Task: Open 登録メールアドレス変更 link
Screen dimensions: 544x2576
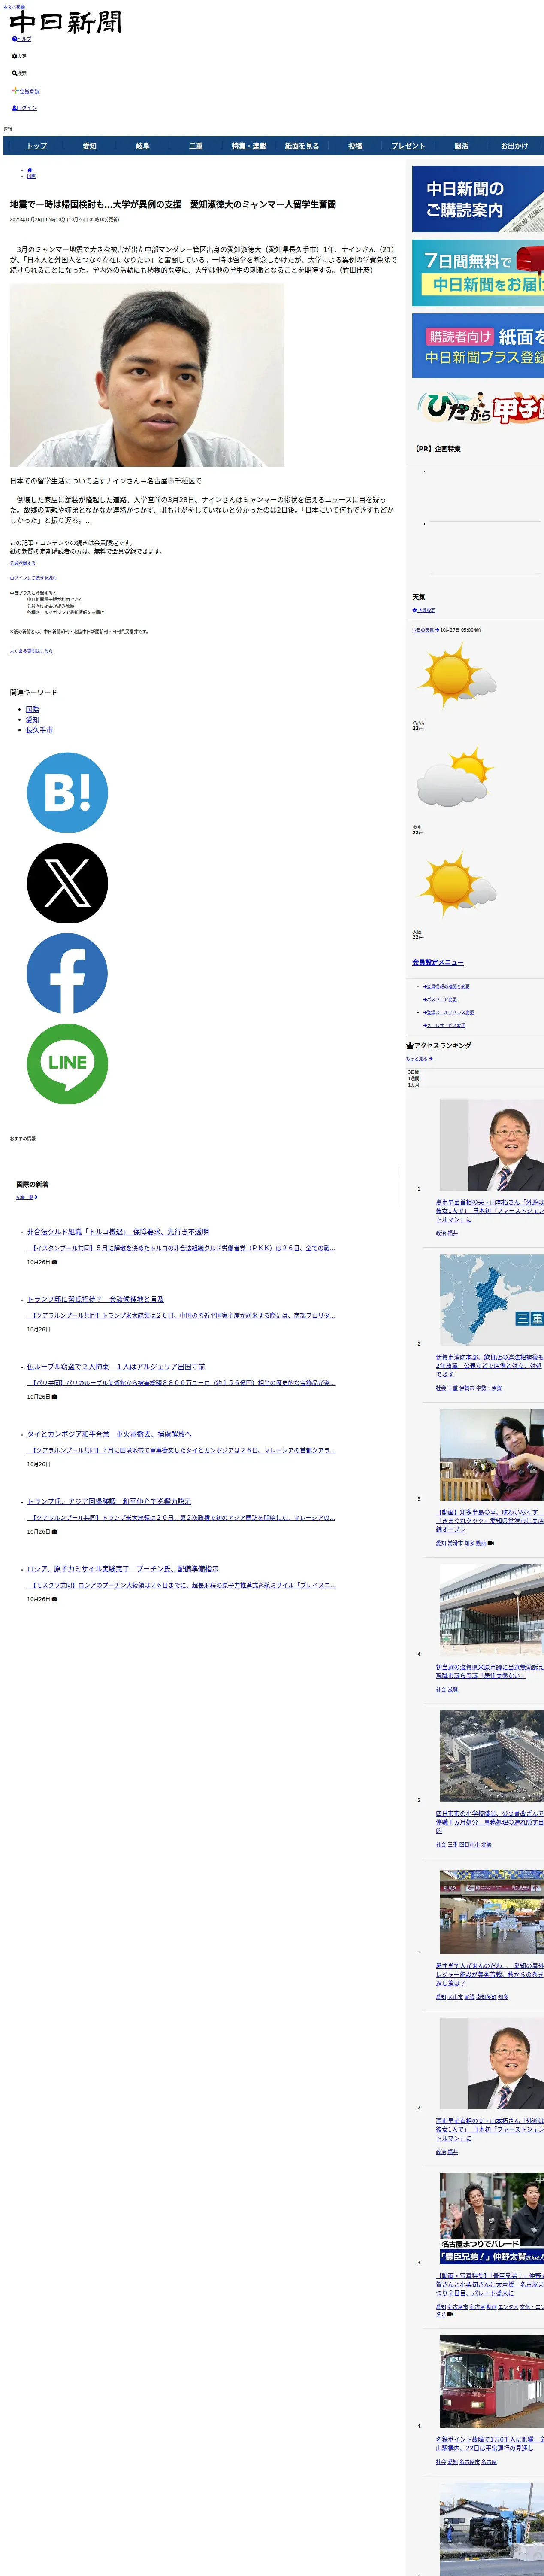Action: click(448, 1013)
